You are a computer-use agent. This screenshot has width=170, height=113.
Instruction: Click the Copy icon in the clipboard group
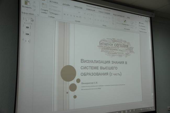coord(34,6)
